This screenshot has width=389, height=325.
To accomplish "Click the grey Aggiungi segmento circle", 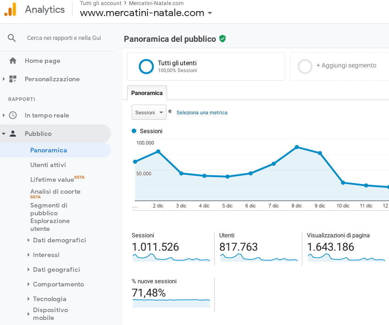I will pos(305,67).
